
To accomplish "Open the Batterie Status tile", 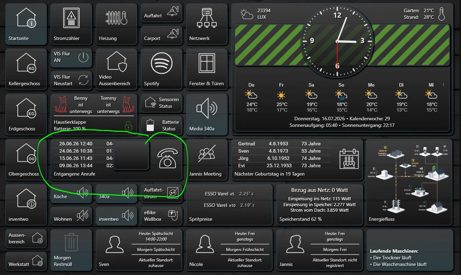I will coord(162,126).
